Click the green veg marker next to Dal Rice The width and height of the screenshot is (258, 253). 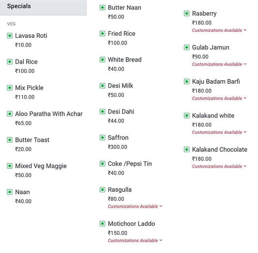click(x=10, y=62)
